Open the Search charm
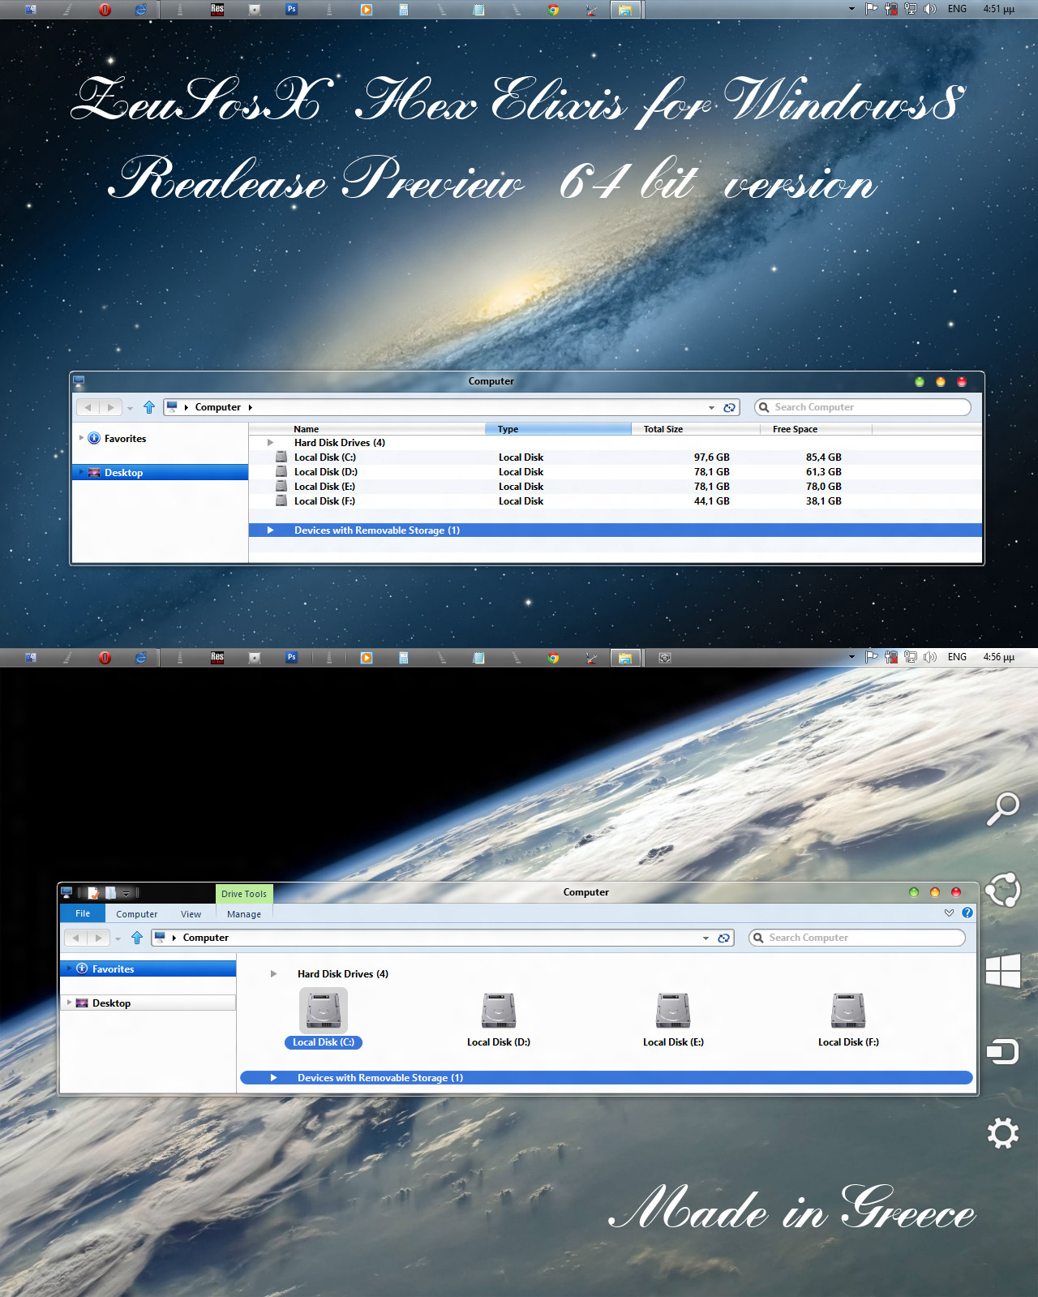1038x1297 pixels. click(x=1003, y=809)
